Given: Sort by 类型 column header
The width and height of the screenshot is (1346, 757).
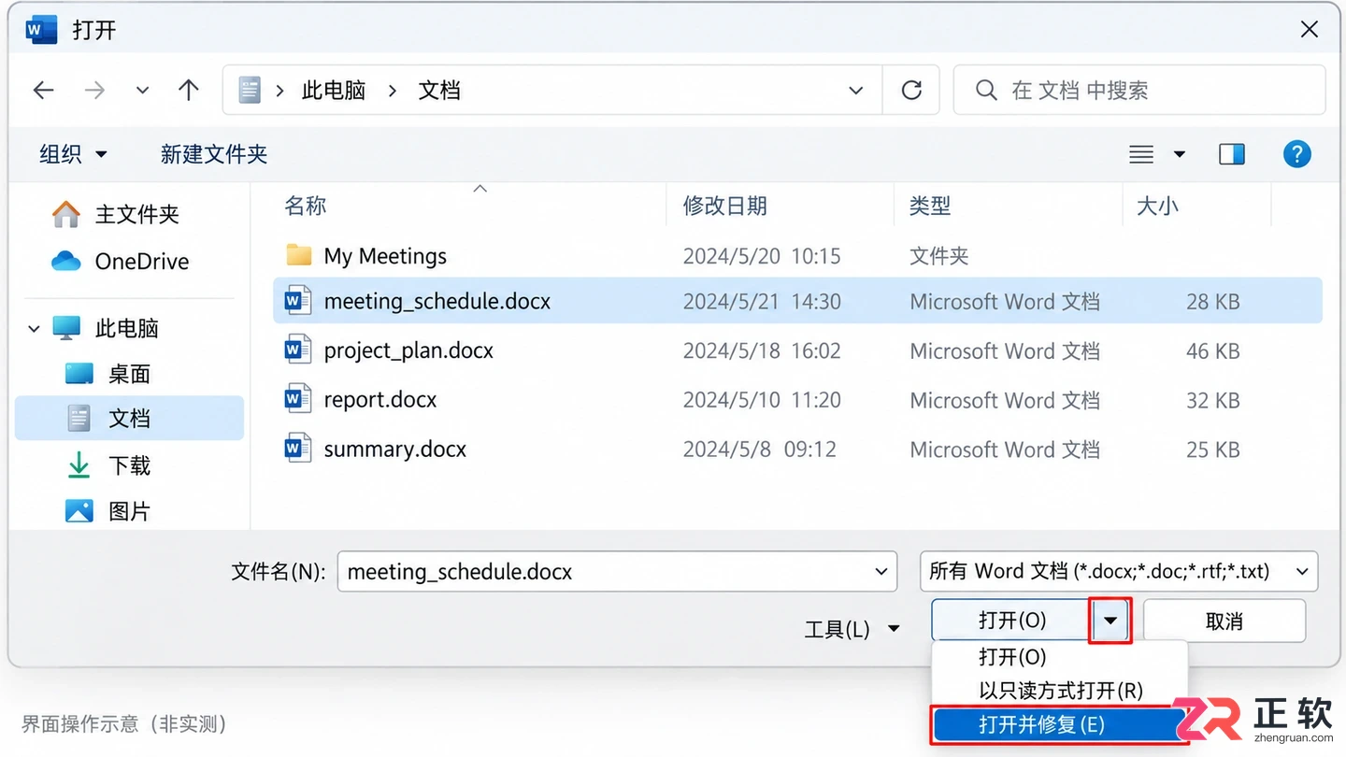Looking at the screenshot, I should pos(930,206).
